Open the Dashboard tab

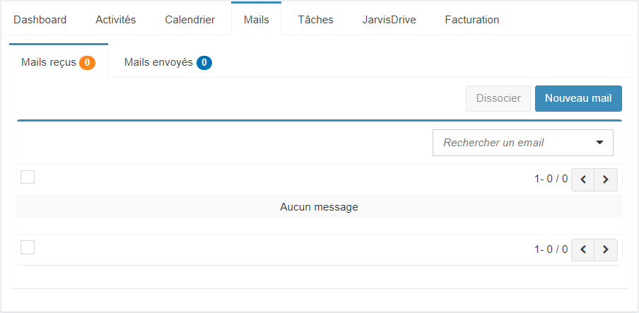40,20
